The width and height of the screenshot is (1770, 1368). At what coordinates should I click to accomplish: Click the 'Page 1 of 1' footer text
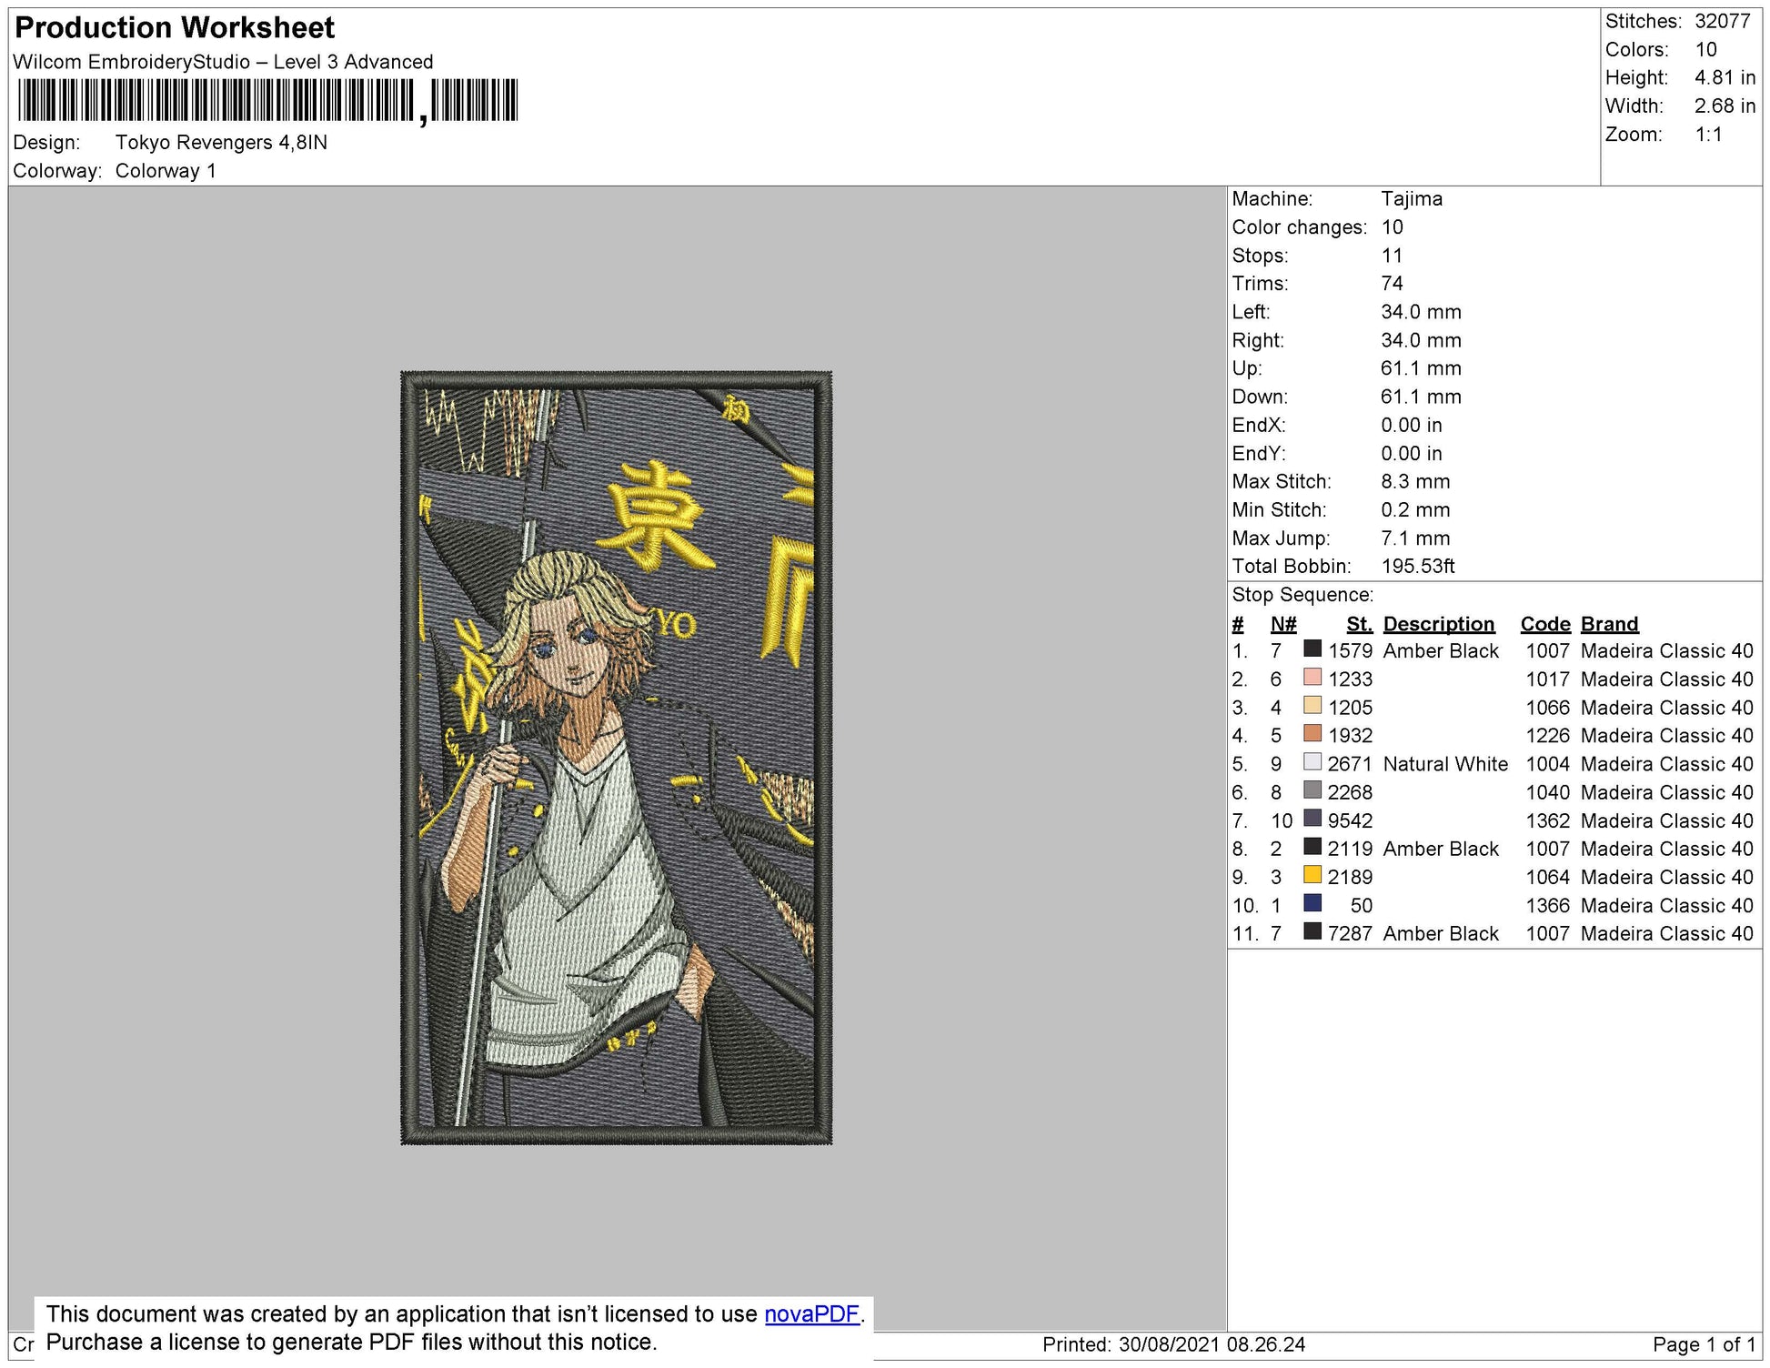(1704, 1344)
